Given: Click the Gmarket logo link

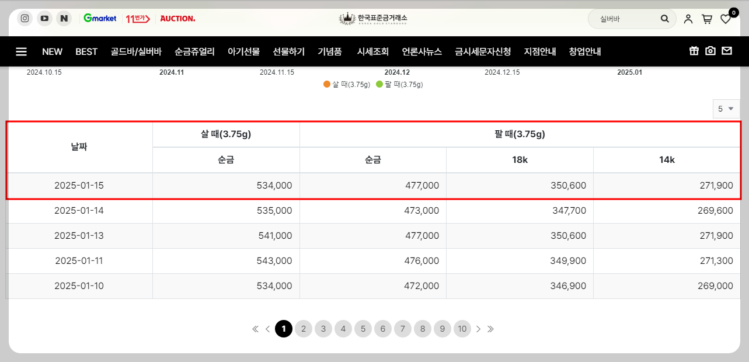Looking at the screenshot, I should pos(100,18).
